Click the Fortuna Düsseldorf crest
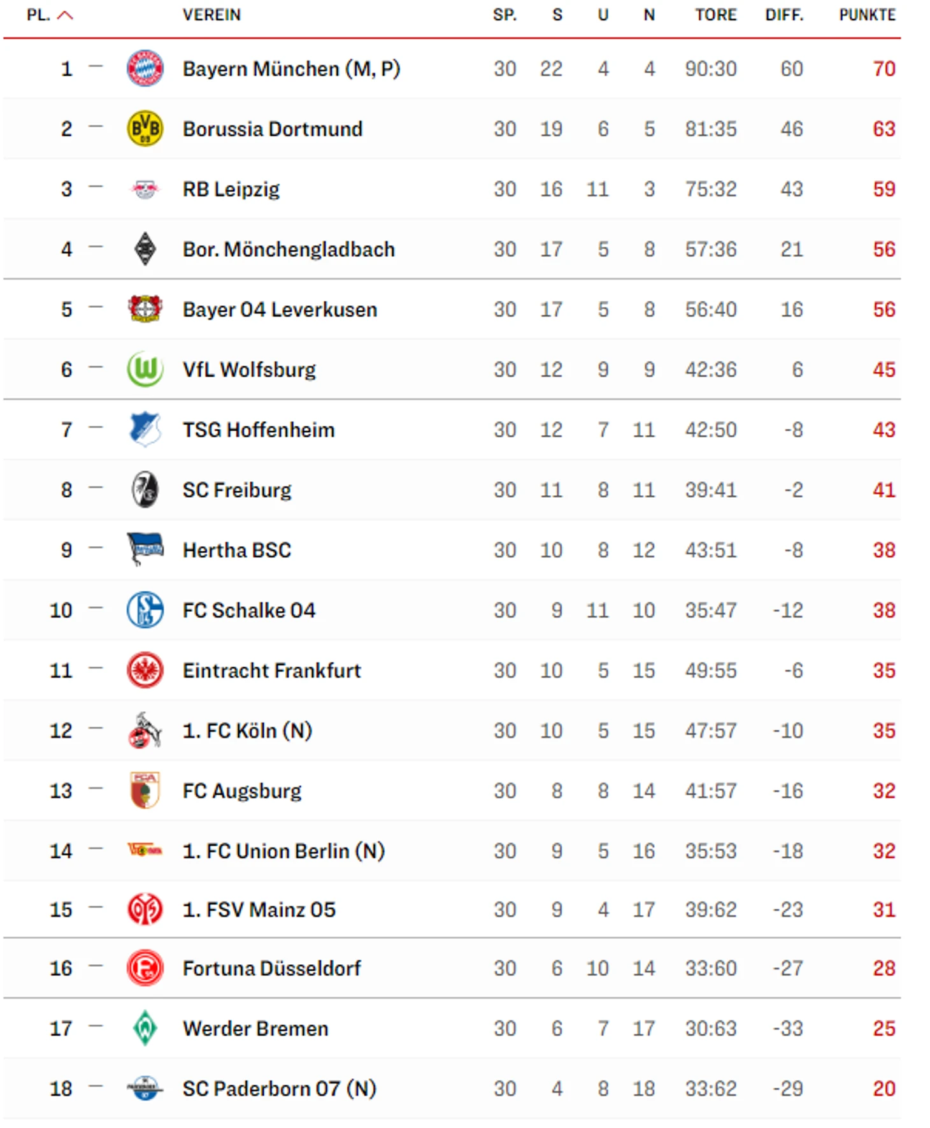The height and width of the screenshot is (1128, 930). point(145,968)
